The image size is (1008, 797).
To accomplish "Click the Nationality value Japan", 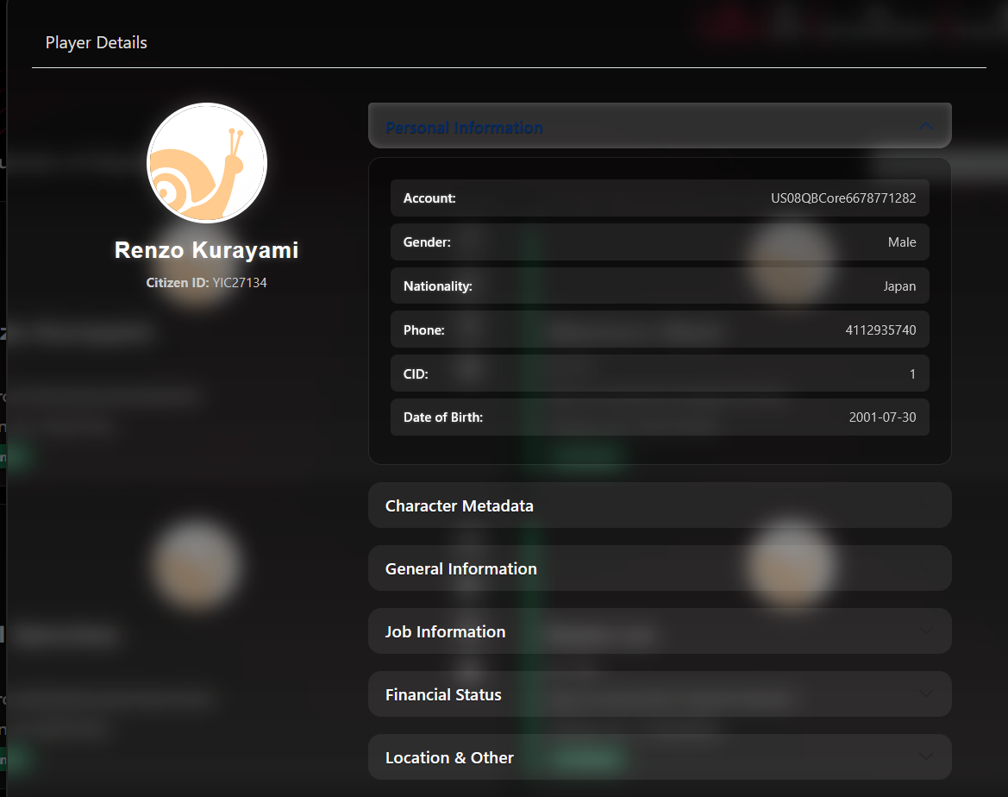I will coord(898,286).
